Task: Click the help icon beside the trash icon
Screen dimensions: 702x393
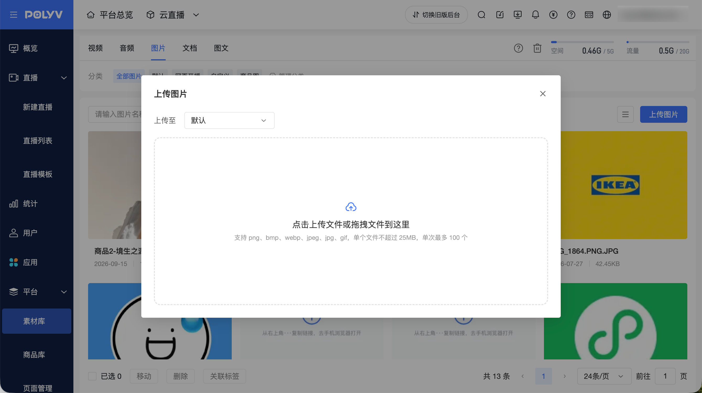Action: [x=518, y=48]
